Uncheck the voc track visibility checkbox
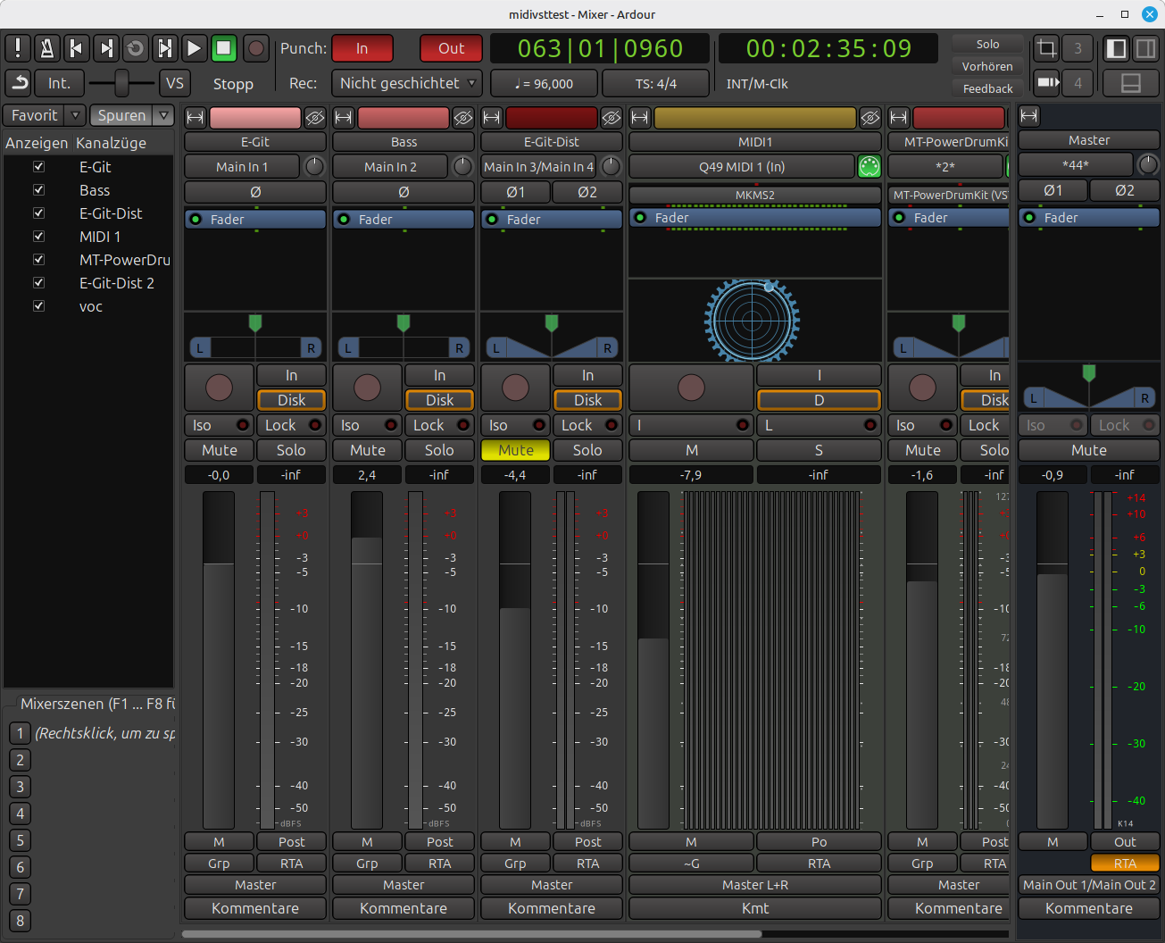Image resolution: width=1165 pixels, height=943 pixels. pos(38,306)
